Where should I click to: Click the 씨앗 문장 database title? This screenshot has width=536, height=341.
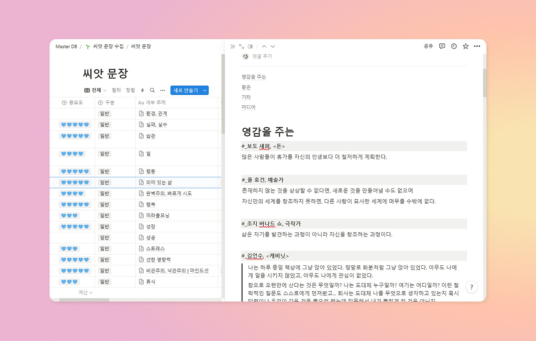point(106,74)
